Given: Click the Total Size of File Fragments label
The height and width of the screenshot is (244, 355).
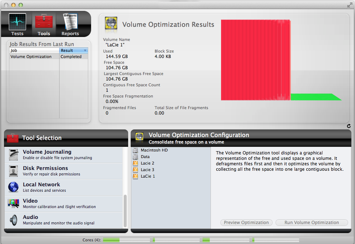Looking at the screenshot, I should 181,108.
